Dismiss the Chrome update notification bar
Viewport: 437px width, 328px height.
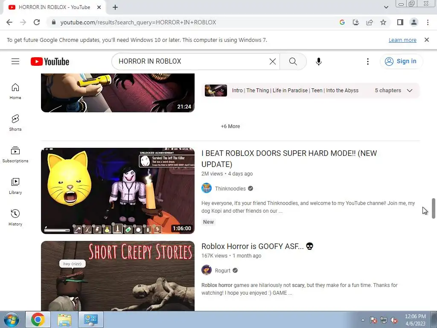427,40
